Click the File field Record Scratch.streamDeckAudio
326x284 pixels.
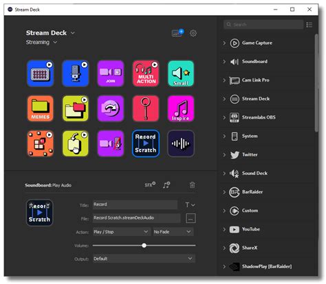coord(137,218)
